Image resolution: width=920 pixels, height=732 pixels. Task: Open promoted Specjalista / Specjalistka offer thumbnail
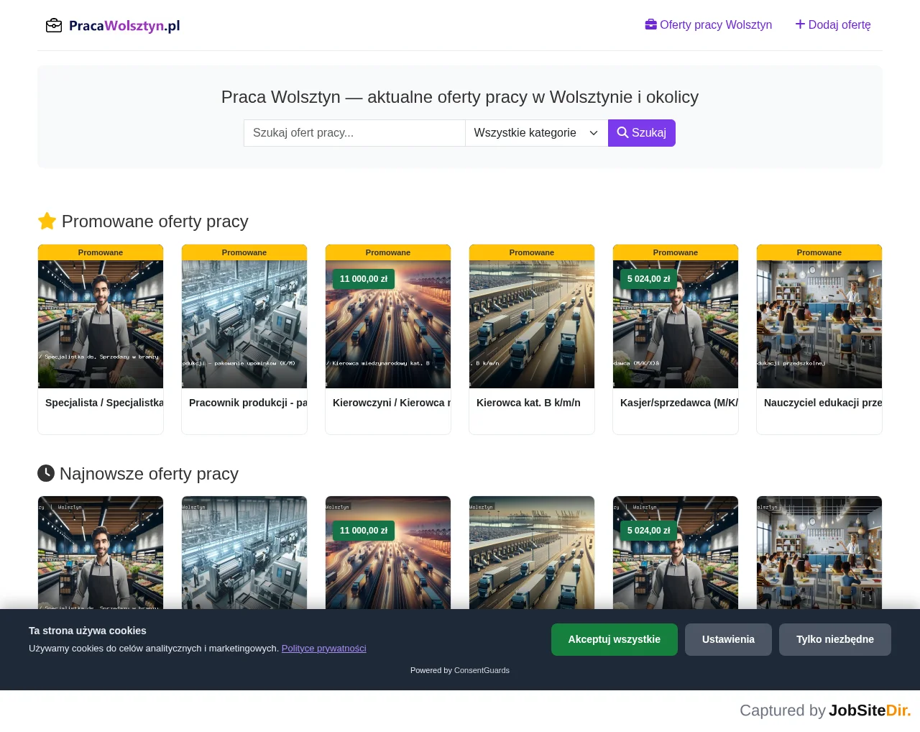click(101, 324)
